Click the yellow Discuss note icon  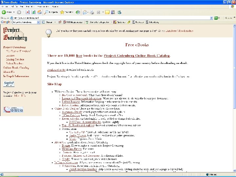tap(107, 12)
